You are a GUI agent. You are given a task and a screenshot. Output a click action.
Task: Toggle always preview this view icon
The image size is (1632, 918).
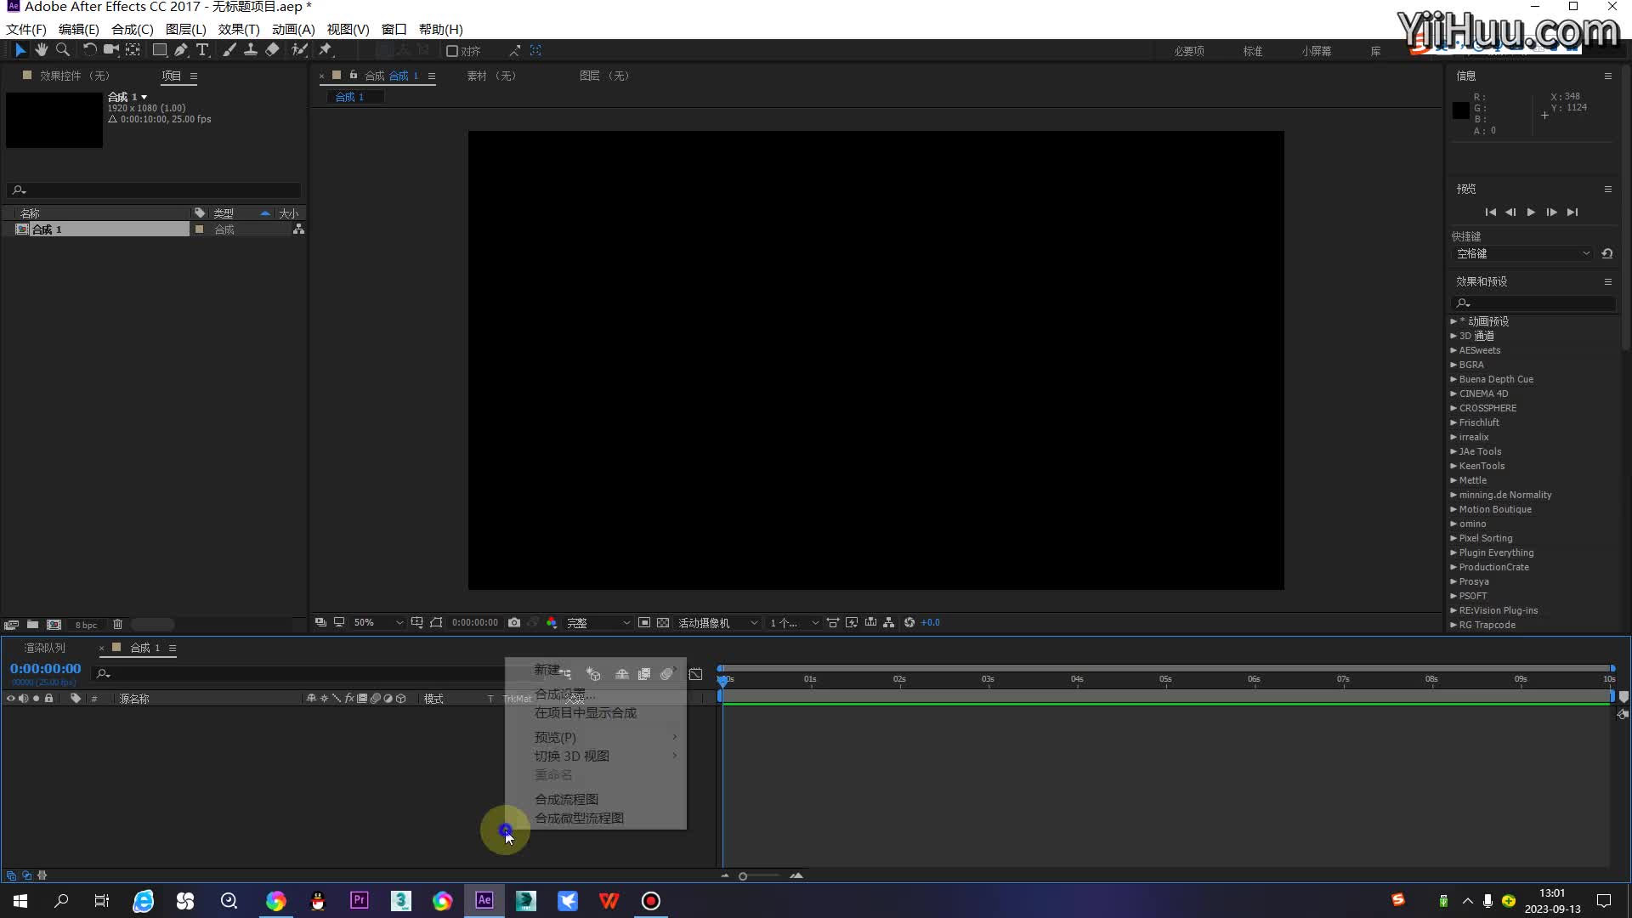pyautogui.click(x=320, y=623)
